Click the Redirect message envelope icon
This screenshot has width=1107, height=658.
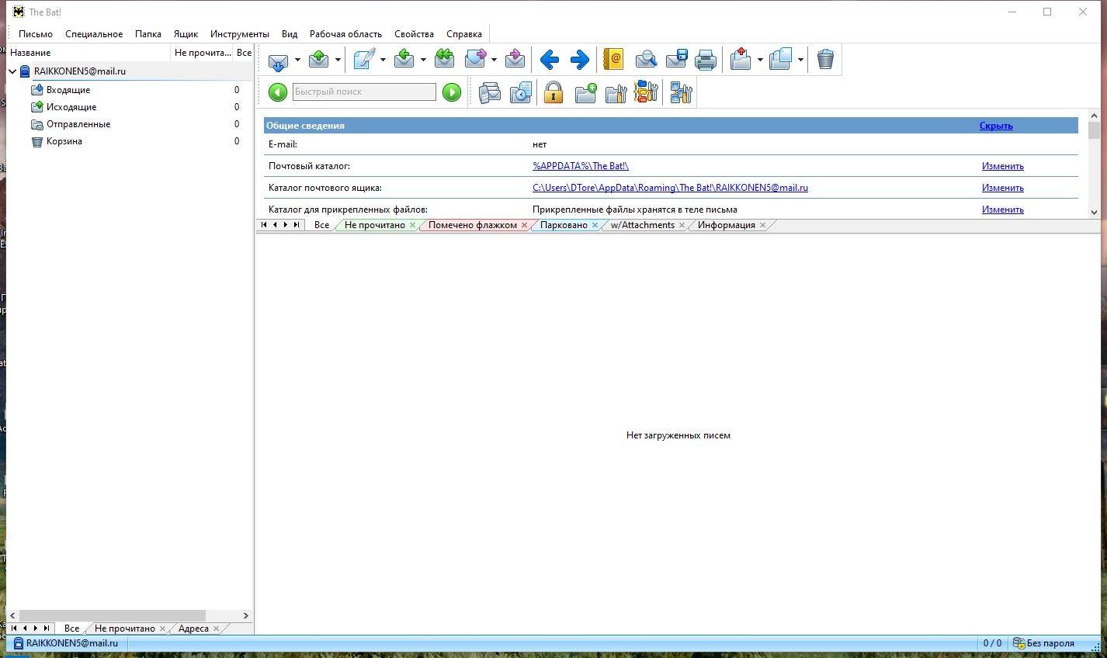(515, 60)
